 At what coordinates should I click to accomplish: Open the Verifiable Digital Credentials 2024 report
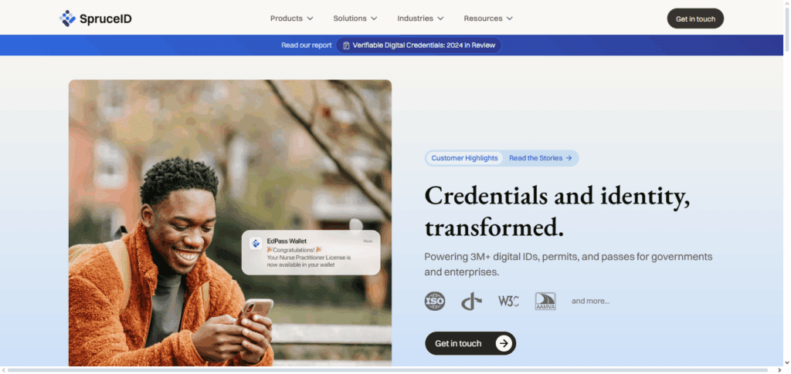tap(419, 45)
